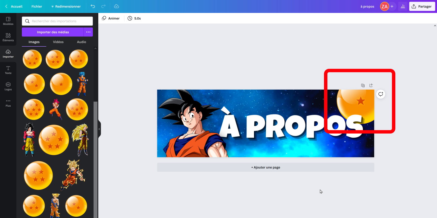The height and width of the screenshot is (218, 437).
Task: Click the undo arrow icon
Action: (93, 6)
